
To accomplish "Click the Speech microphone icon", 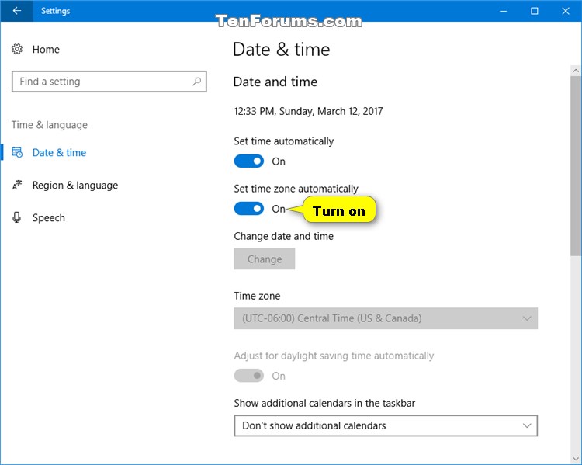I will (17, 218).
